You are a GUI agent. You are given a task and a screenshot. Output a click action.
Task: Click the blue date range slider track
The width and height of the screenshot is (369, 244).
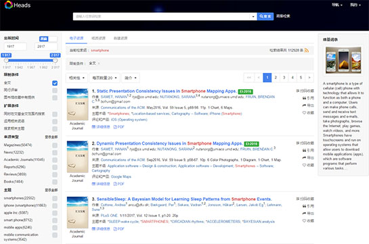coord(30,61)
